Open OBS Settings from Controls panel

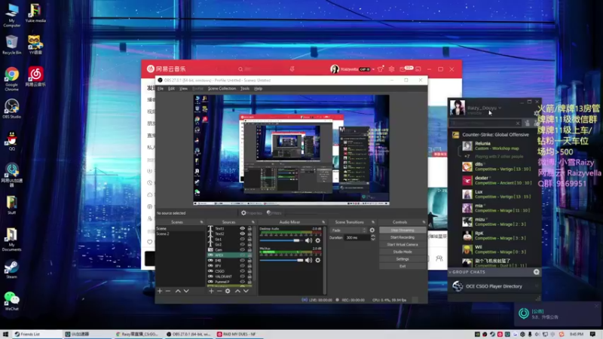click(x=403, y=259)
